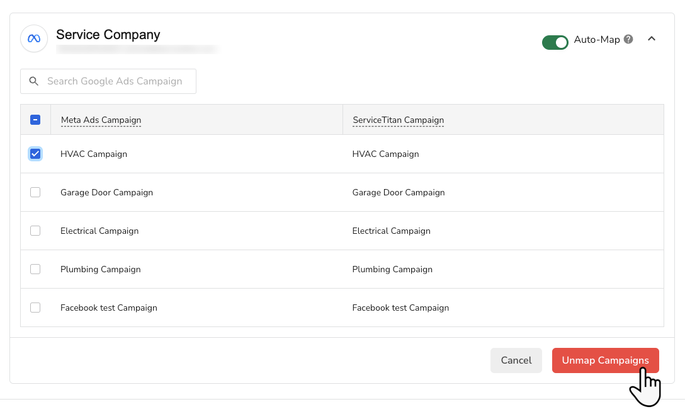Click the Unmap Campaigns button
Image resolution: width=685 pixels, height=409 pixels.
(605, 360)
